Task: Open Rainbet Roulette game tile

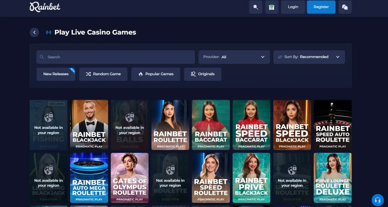Action: (x=170, y=125)
